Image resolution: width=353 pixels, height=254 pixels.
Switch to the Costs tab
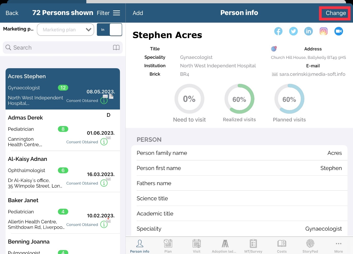coord(282,246)
